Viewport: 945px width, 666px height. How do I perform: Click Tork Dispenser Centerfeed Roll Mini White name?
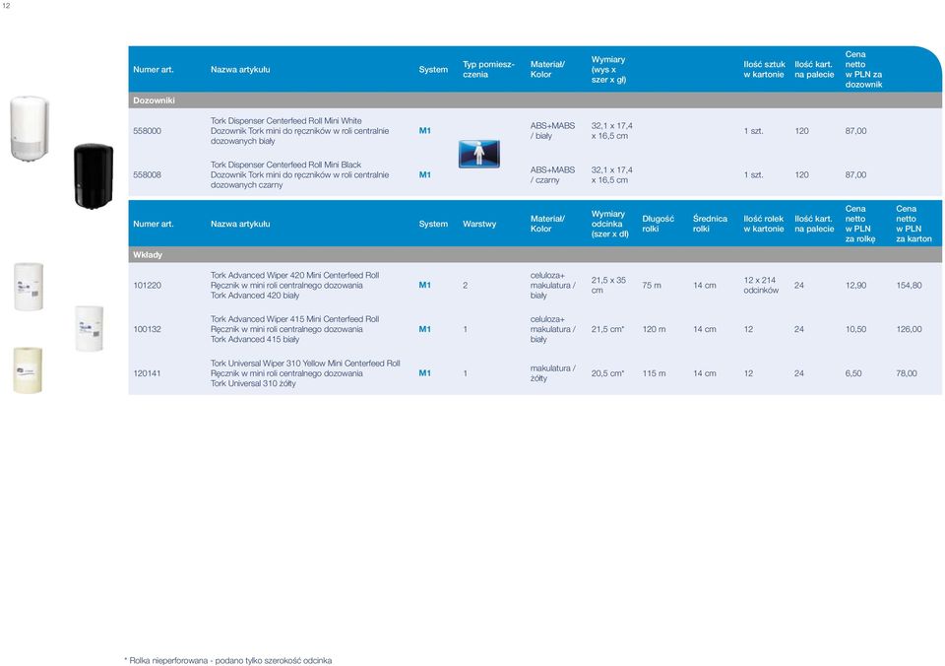click(x=286, y=120)
